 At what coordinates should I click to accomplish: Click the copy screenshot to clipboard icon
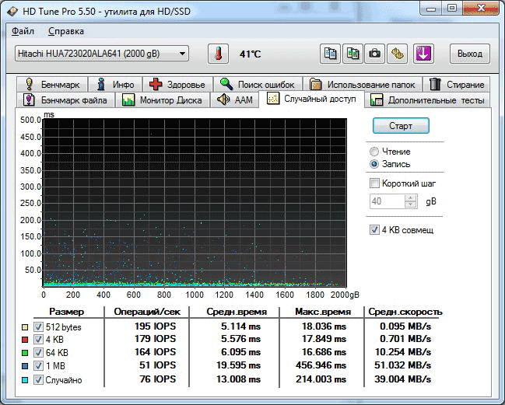pyautogui.click(x=353, y=54)
